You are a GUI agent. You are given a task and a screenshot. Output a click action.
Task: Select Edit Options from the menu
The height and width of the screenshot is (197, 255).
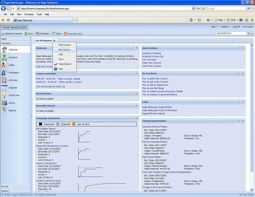tap(65, 50)
